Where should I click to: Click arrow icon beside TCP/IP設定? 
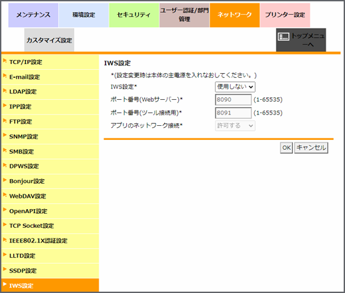point(5,61)
